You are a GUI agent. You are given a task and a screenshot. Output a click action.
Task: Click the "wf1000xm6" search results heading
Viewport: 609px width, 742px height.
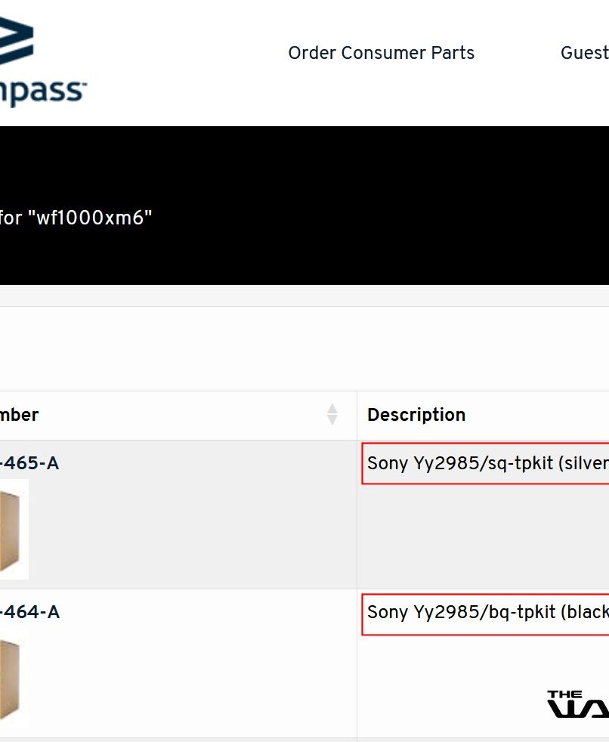click(x=76, y=218)
